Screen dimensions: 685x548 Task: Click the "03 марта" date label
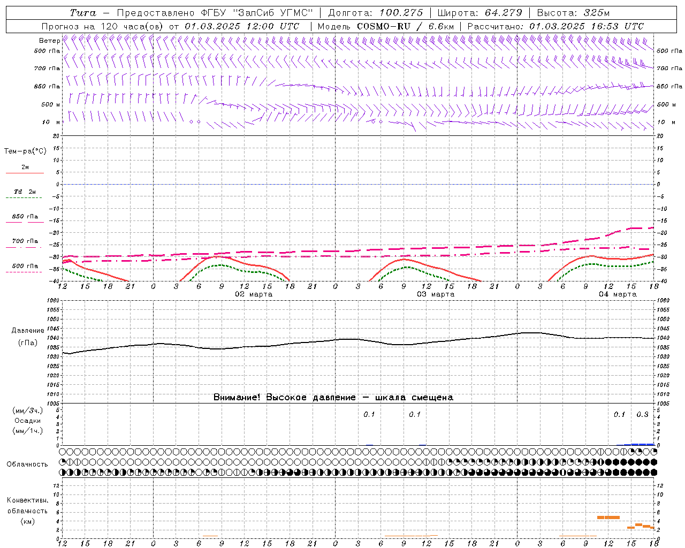(x=436, y=294)
